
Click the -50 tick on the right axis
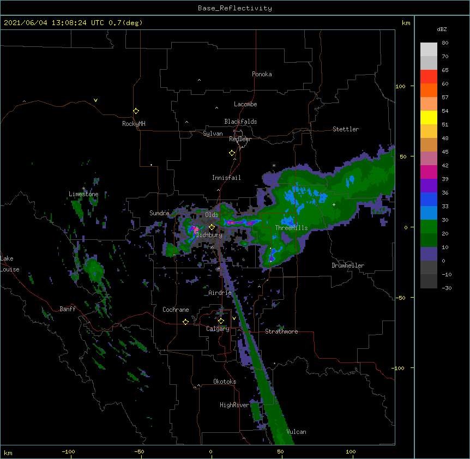[x=400, y=298]
